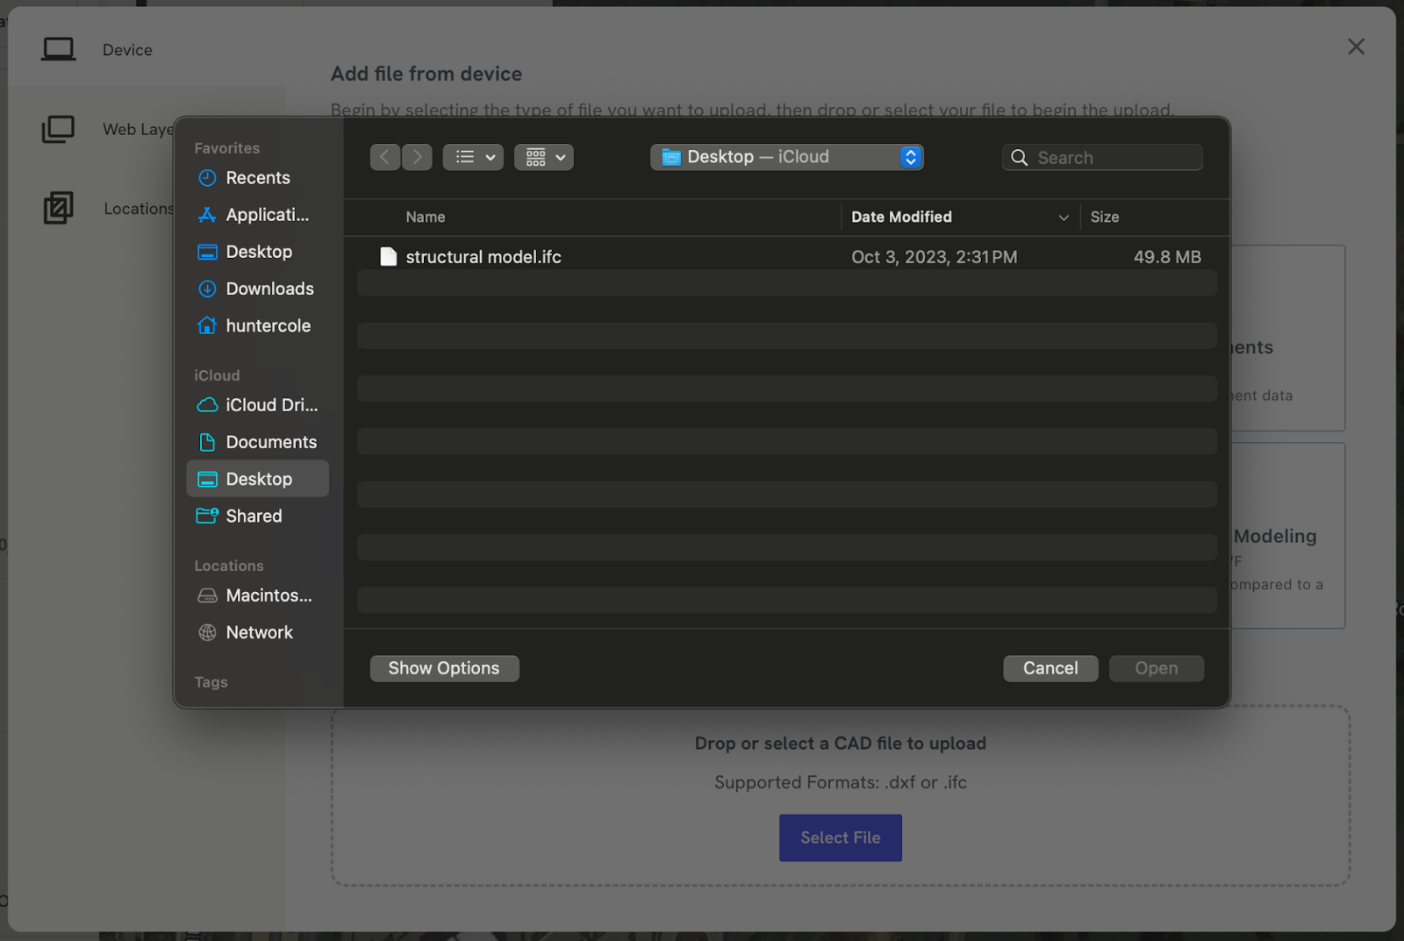
Task: Click the Web Layer stacked squares icon
Action: pyautogui.click(x=59, y=129)
